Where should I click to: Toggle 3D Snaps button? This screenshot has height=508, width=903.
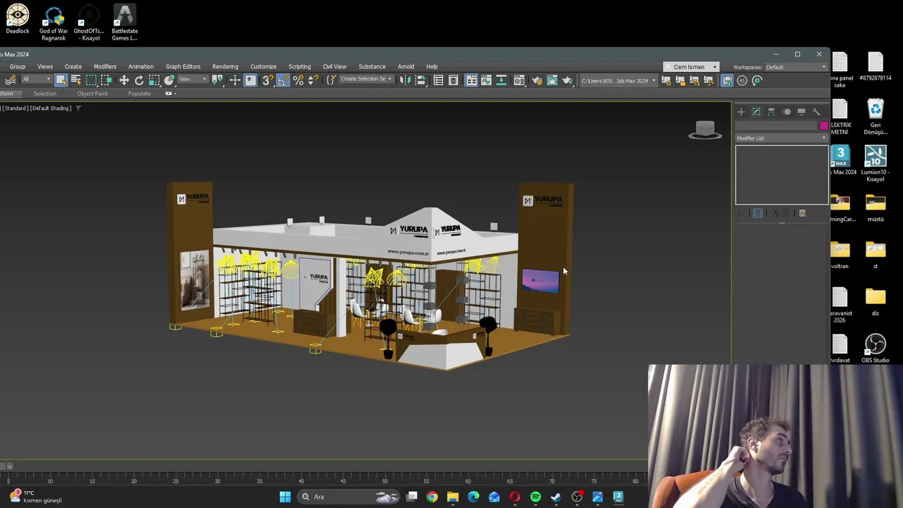tap(267, 80)
